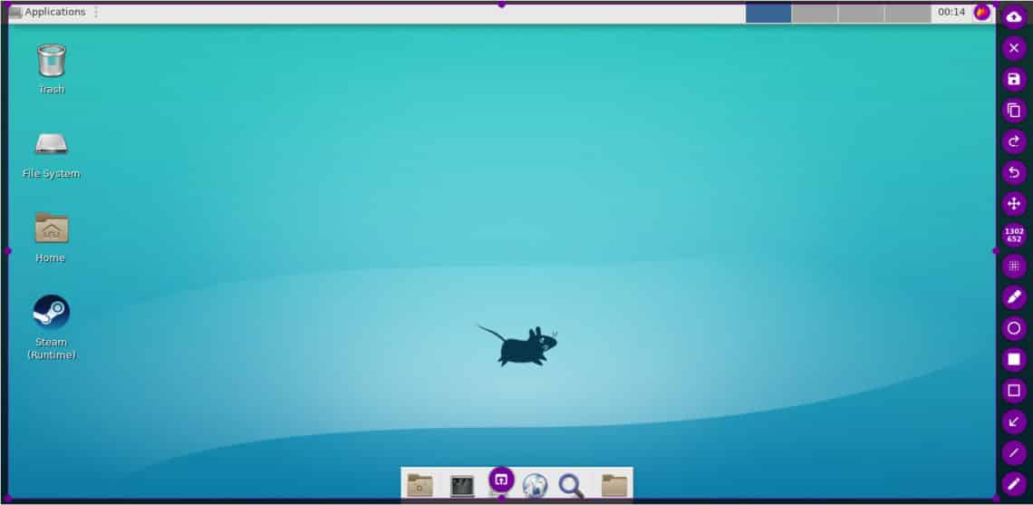The image size is (1033, 505).
Task: Switch to the second workspace
Action: 815,14
